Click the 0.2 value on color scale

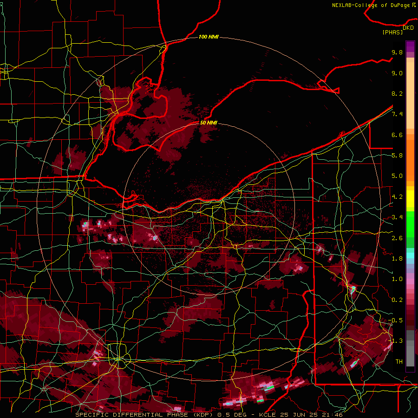[x=397, y=300]
